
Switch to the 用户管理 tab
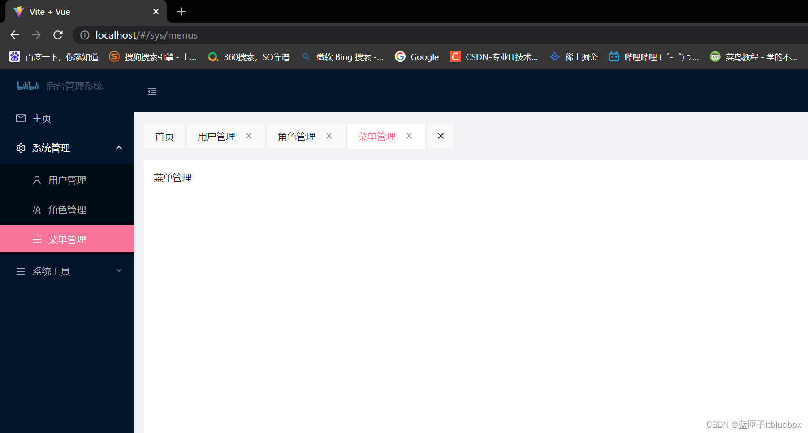click(x=216, y=136)
